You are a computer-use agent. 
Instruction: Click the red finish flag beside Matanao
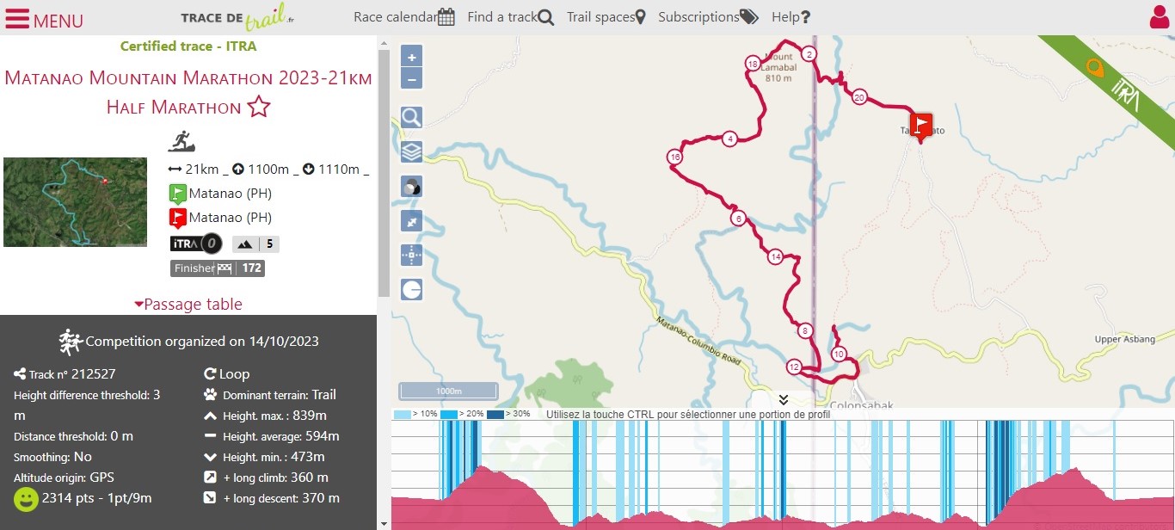(178, 218)
